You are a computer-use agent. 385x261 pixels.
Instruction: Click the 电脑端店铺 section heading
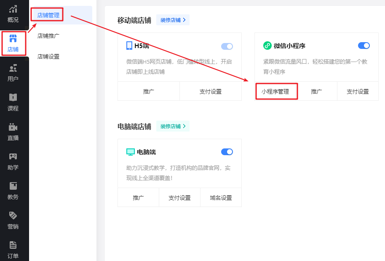click(x=134, y=126)
